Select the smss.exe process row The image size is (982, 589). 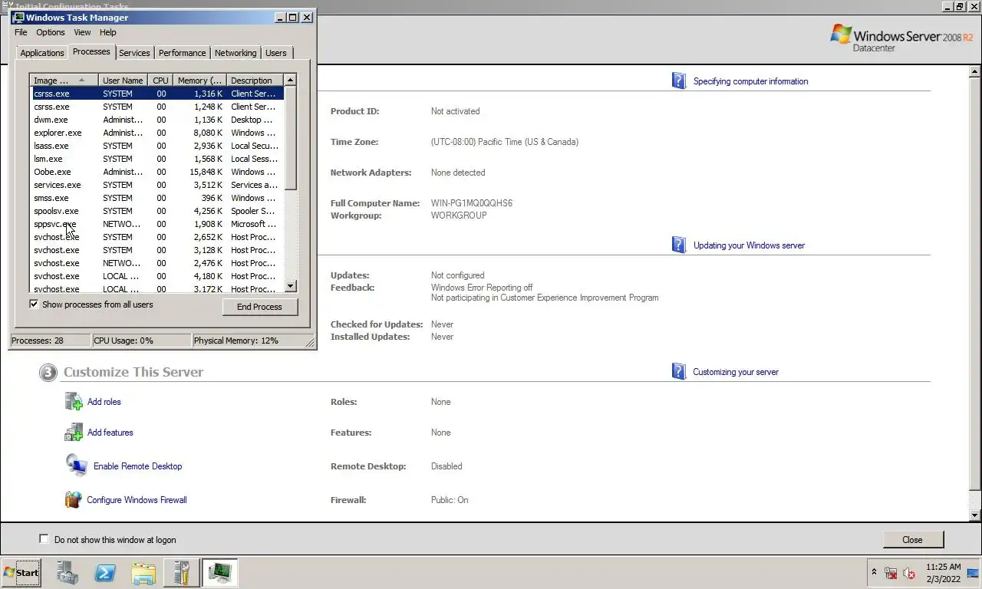tap(157, 198)
